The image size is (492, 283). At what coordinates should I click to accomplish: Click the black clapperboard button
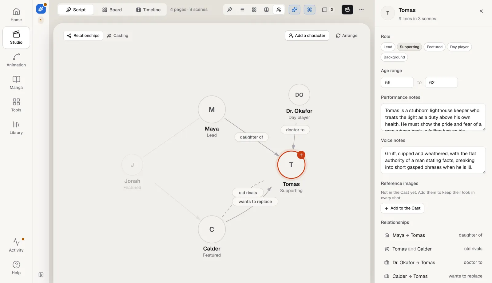click(x=347, y=10)
